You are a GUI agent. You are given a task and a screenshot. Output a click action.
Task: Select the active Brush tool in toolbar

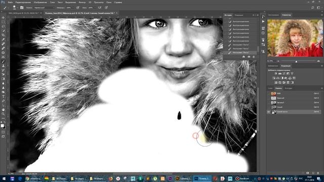(x=3, y=61)
